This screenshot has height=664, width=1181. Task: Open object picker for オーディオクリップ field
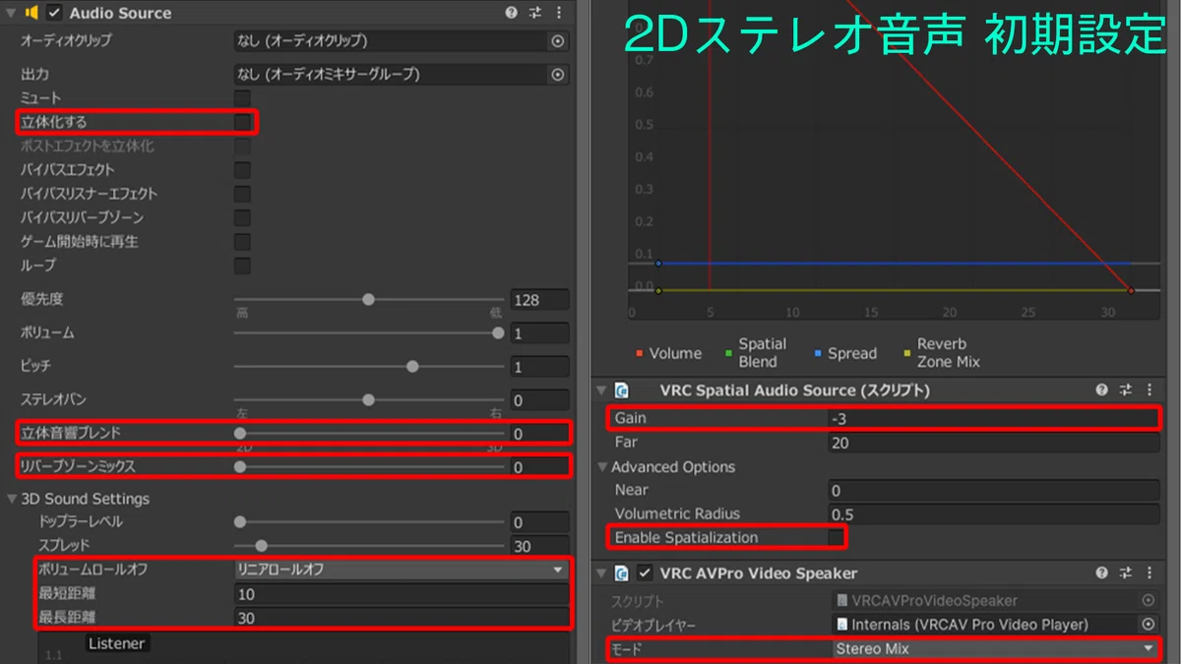[558, 41]
